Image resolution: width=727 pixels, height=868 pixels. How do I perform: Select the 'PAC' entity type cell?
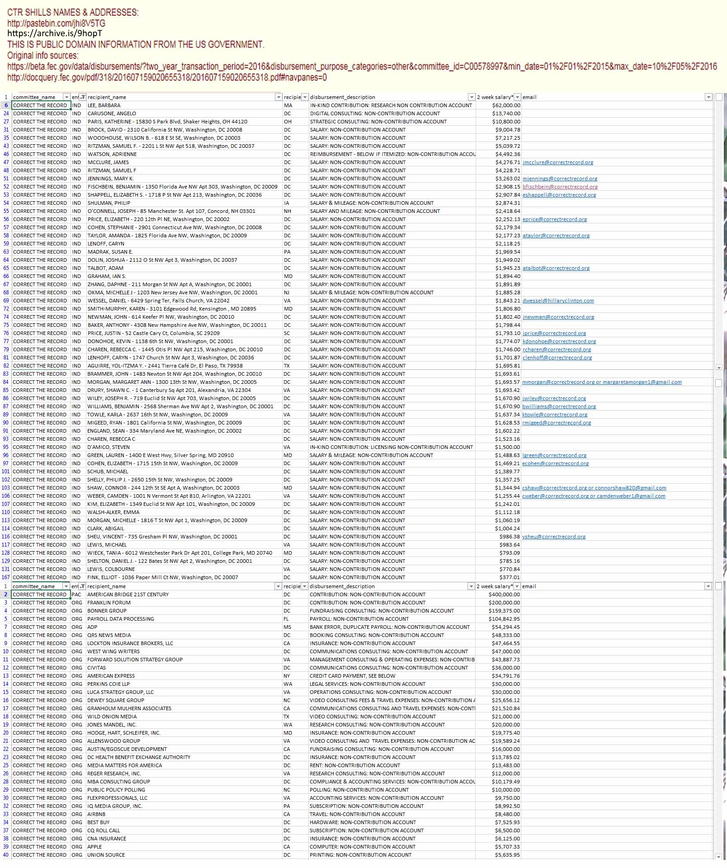[78, 594]
